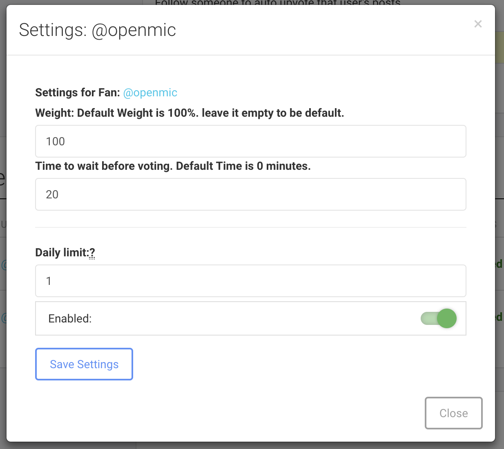This screenshot has height=449, width=504.
Task: Click the Weight input field showing 100
Action: click(250, 141)
